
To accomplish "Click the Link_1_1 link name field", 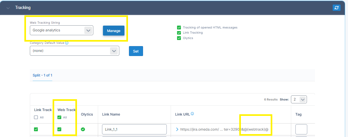I will click(134, 129).
